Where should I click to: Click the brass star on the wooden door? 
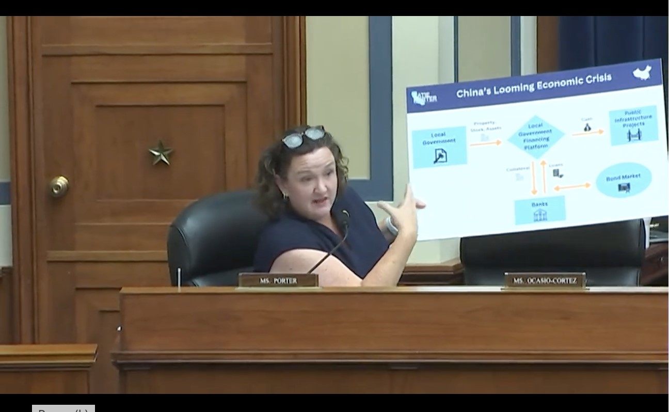tap(161, 153)
